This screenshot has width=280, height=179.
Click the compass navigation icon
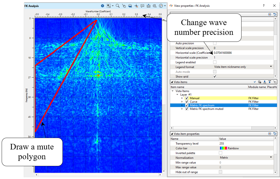click(x=161, y=6)
